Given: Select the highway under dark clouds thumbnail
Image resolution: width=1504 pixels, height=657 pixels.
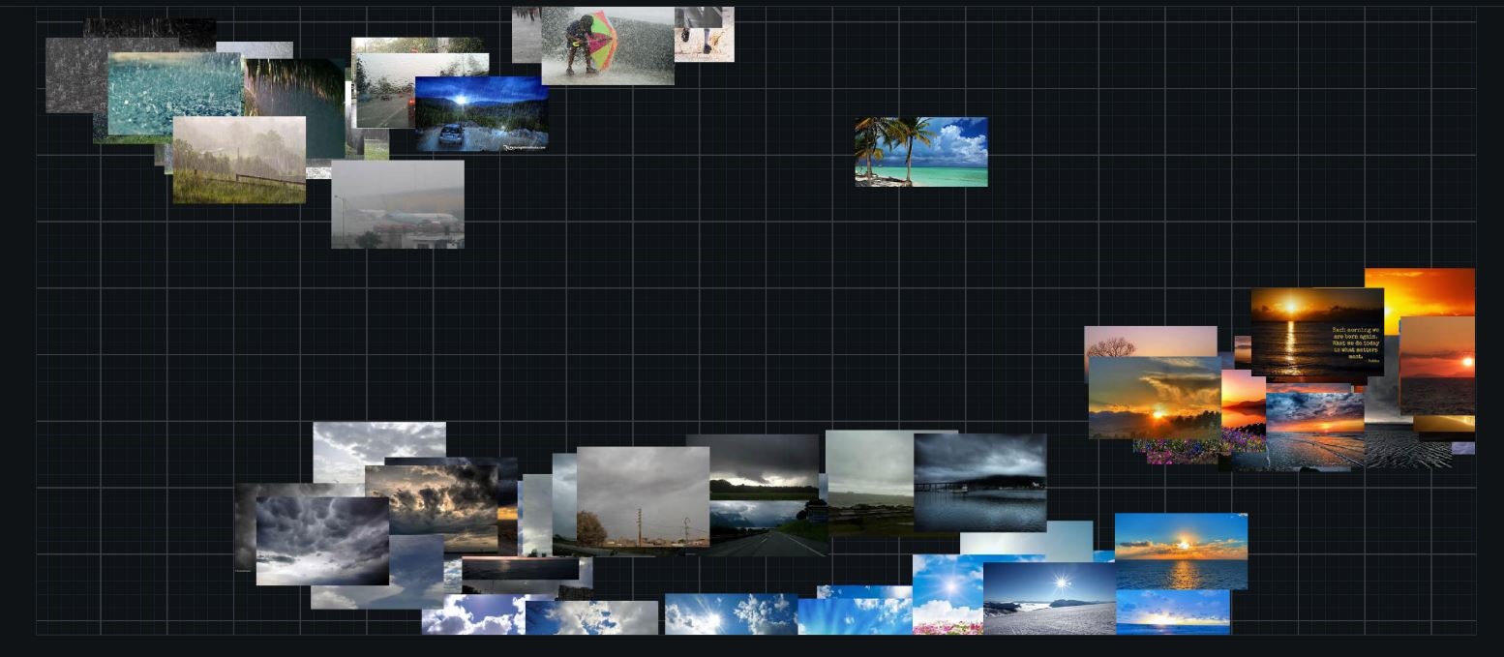Looking at the screenshot, I should [768, 528].
